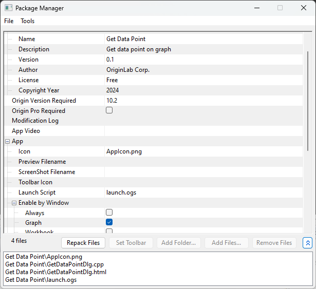Check the Always enable option
This screenshot has width=316, height=289.
109,213
